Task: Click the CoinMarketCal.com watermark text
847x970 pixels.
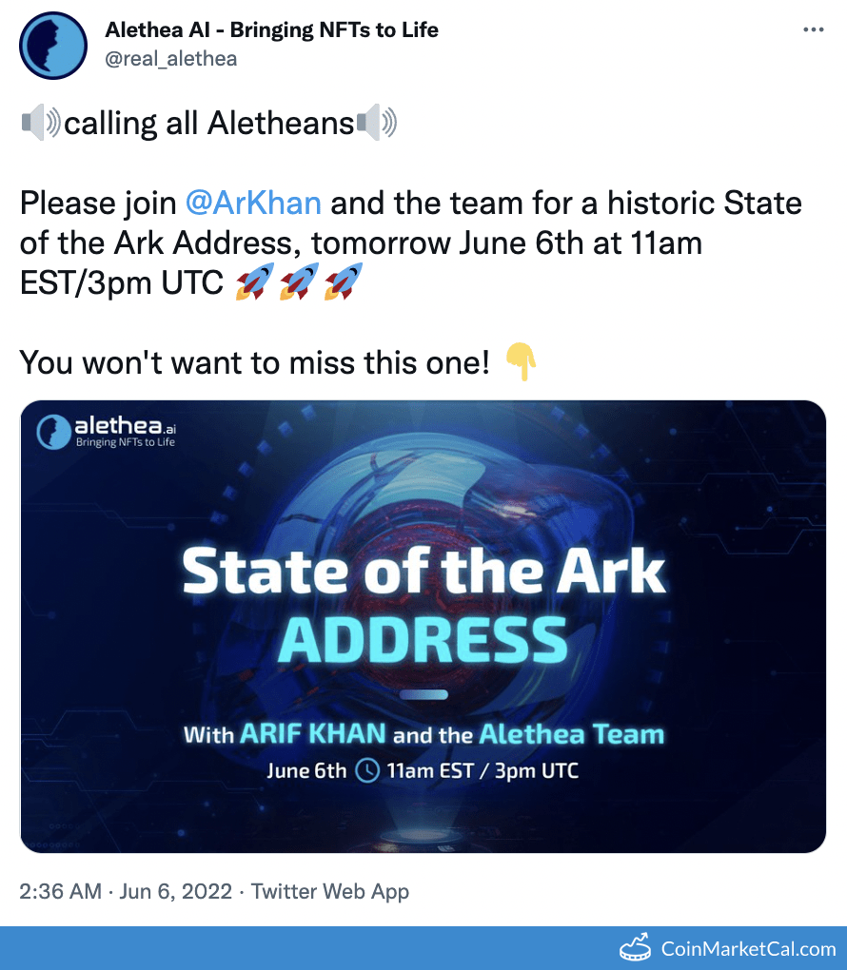Action: click(748, 948)
